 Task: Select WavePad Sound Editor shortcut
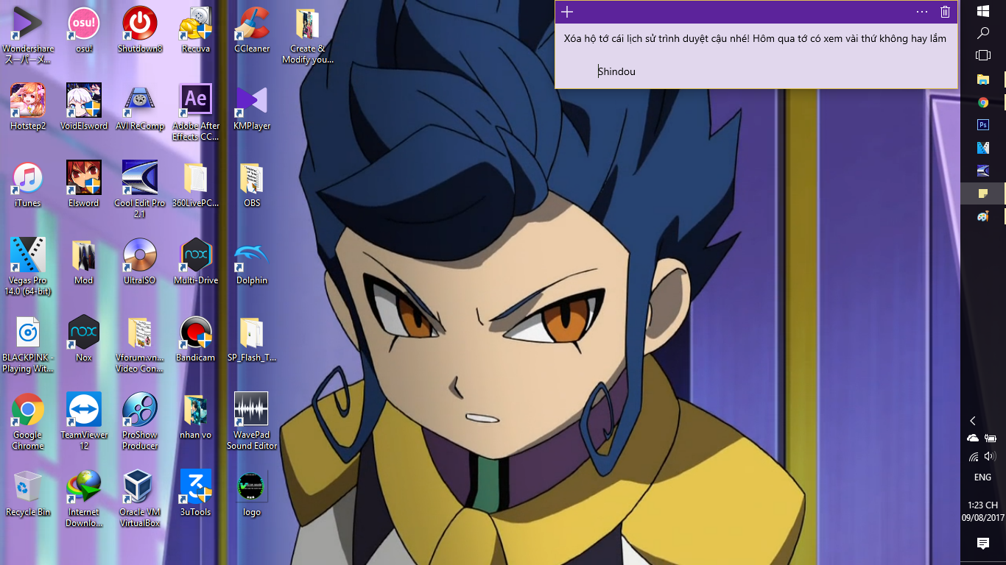[x=252, y=422]
